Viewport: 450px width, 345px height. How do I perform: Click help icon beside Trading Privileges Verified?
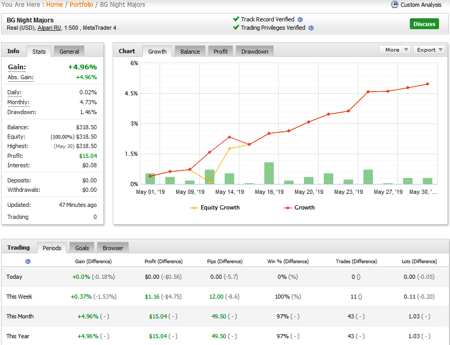tap(311, 28)
